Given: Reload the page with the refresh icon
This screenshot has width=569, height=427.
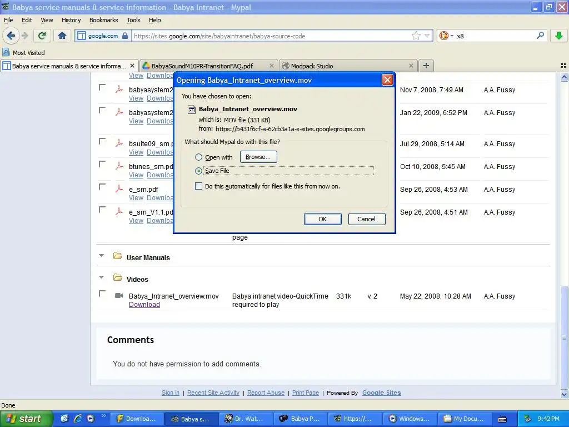Looking at the screenshot, I should point(42,36).
